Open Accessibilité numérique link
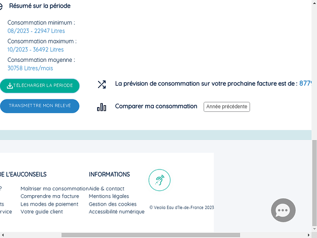This screenshot has height=238, width=317. pos(117,212)
